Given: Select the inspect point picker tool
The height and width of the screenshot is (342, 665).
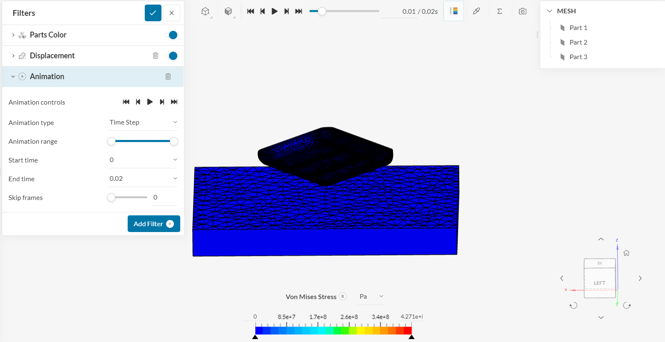Looking at the screenshot, I should pyautogui.click(x=476, y=11).
